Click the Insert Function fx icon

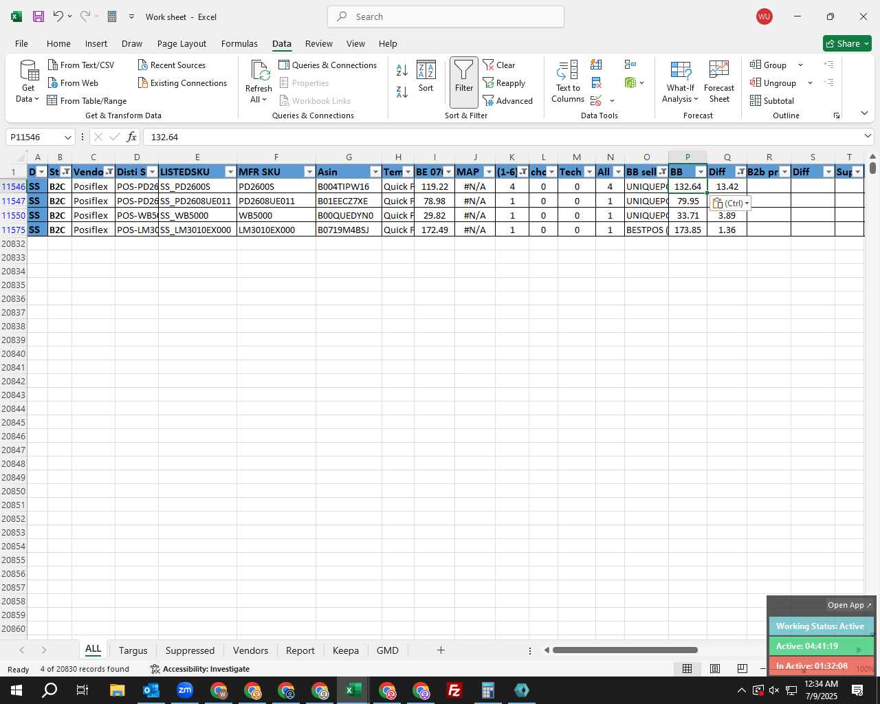click(132, 137)
